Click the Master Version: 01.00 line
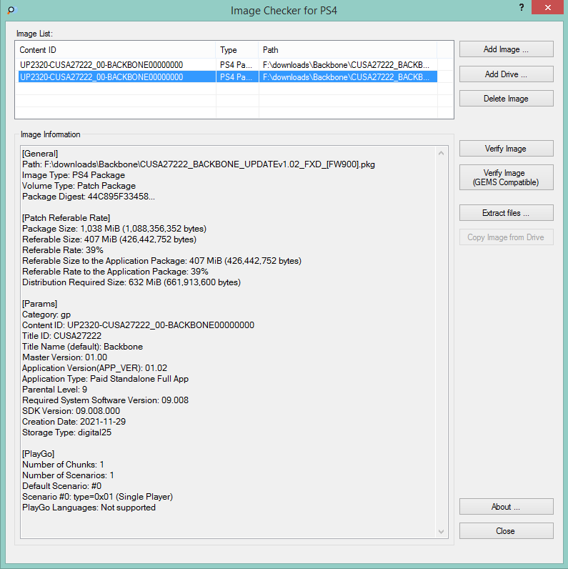This screenshot has width=568, height=569. (64, 357)
